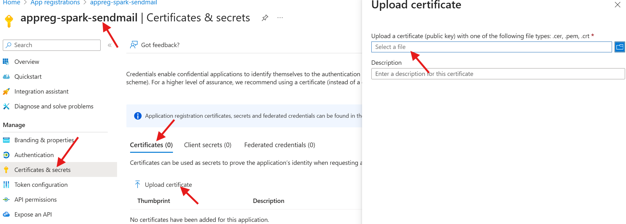626x224 pixels.
Task: Click Upload certificate button
Action: [x=164, y=185]
